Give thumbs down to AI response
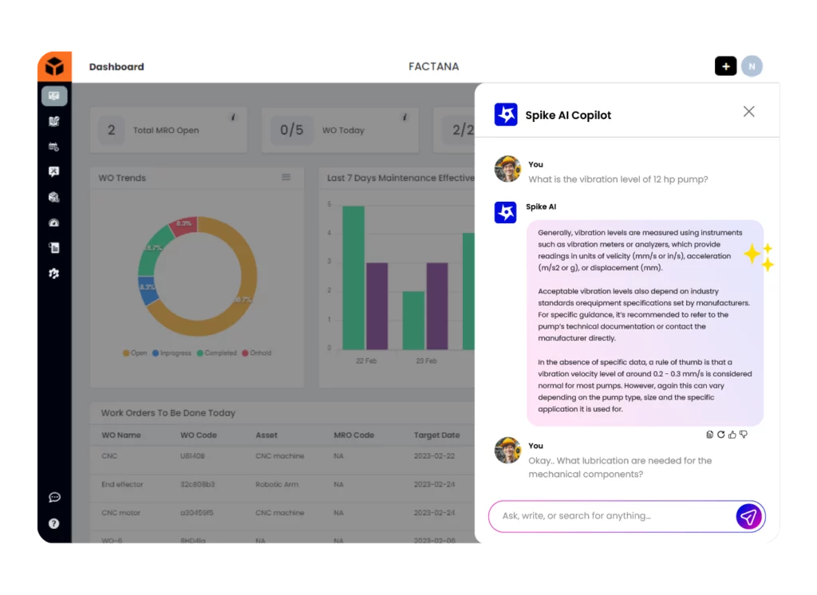 click(x=744, y=435)
